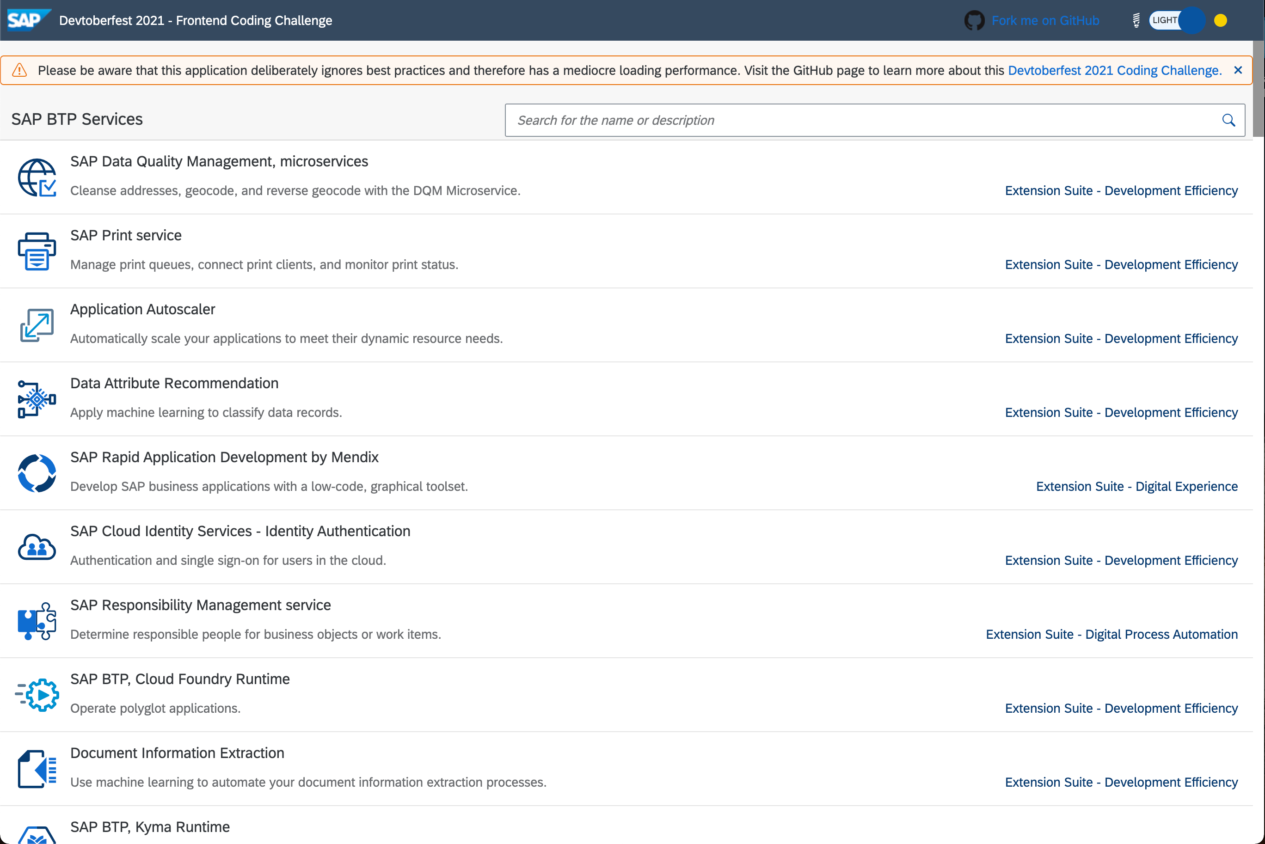Image resolution: width=1265 pixels, height=844 pixels.
Task: Click the yellow circle in the header
Action: [1220, 20]
